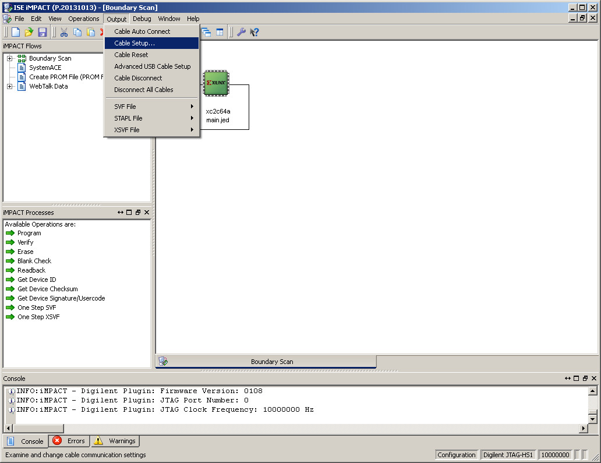Viewport: 601px width, 463px height.
Task: Click the Digilent JTAG-HS1 status bar entry
Action: pos(508,455)
